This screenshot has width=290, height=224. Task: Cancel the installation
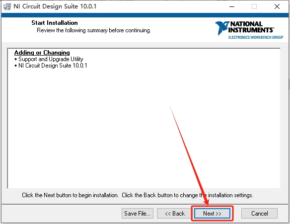[x=259, y=214]
